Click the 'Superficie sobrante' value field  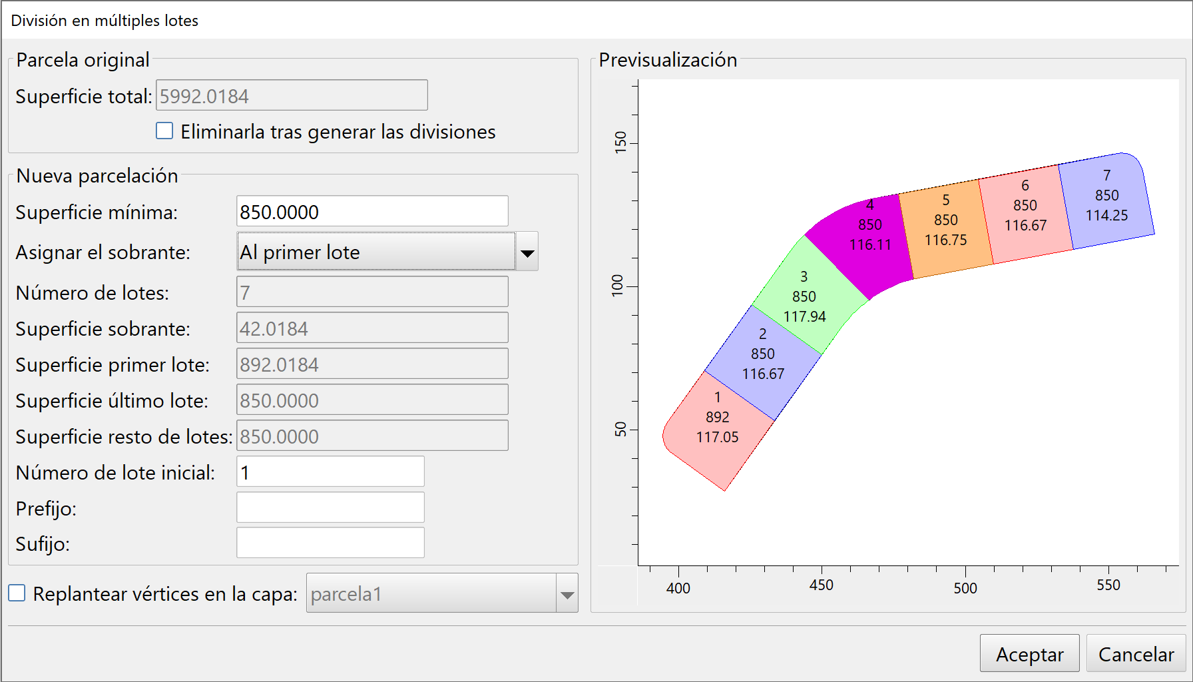tap(372, 328)
